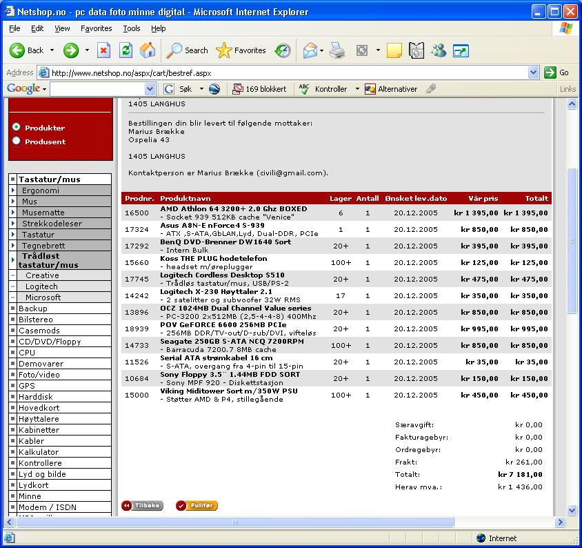The width and height of the screenshot is (582, 548).
Task: Open the Back button history dropdown arrow
Action: [x=52, y=50]
